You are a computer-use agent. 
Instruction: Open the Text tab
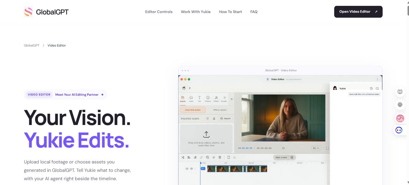200,99
